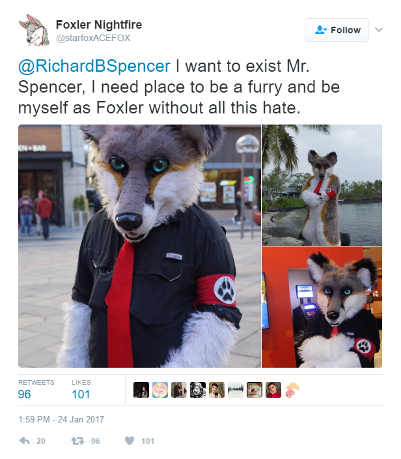This screenshot has height=459, width=401.
Task: Open the black-and-white photo liker avatar
Action: coord(198,390)
